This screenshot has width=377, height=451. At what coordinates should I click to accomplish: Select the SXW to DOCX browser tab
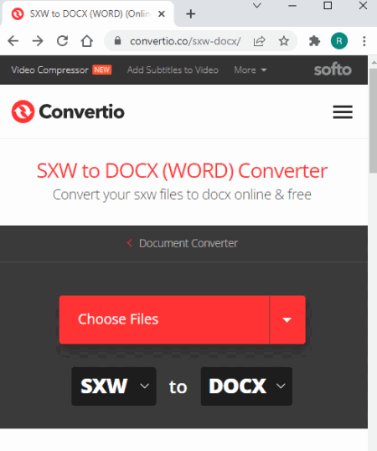click(x=88, y=13)
